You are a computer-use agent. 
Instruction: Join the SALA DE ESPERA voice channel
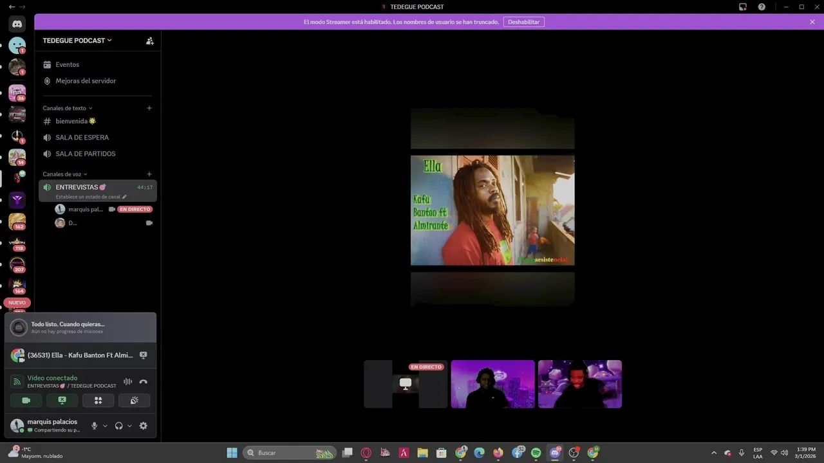tap(82, 138)
